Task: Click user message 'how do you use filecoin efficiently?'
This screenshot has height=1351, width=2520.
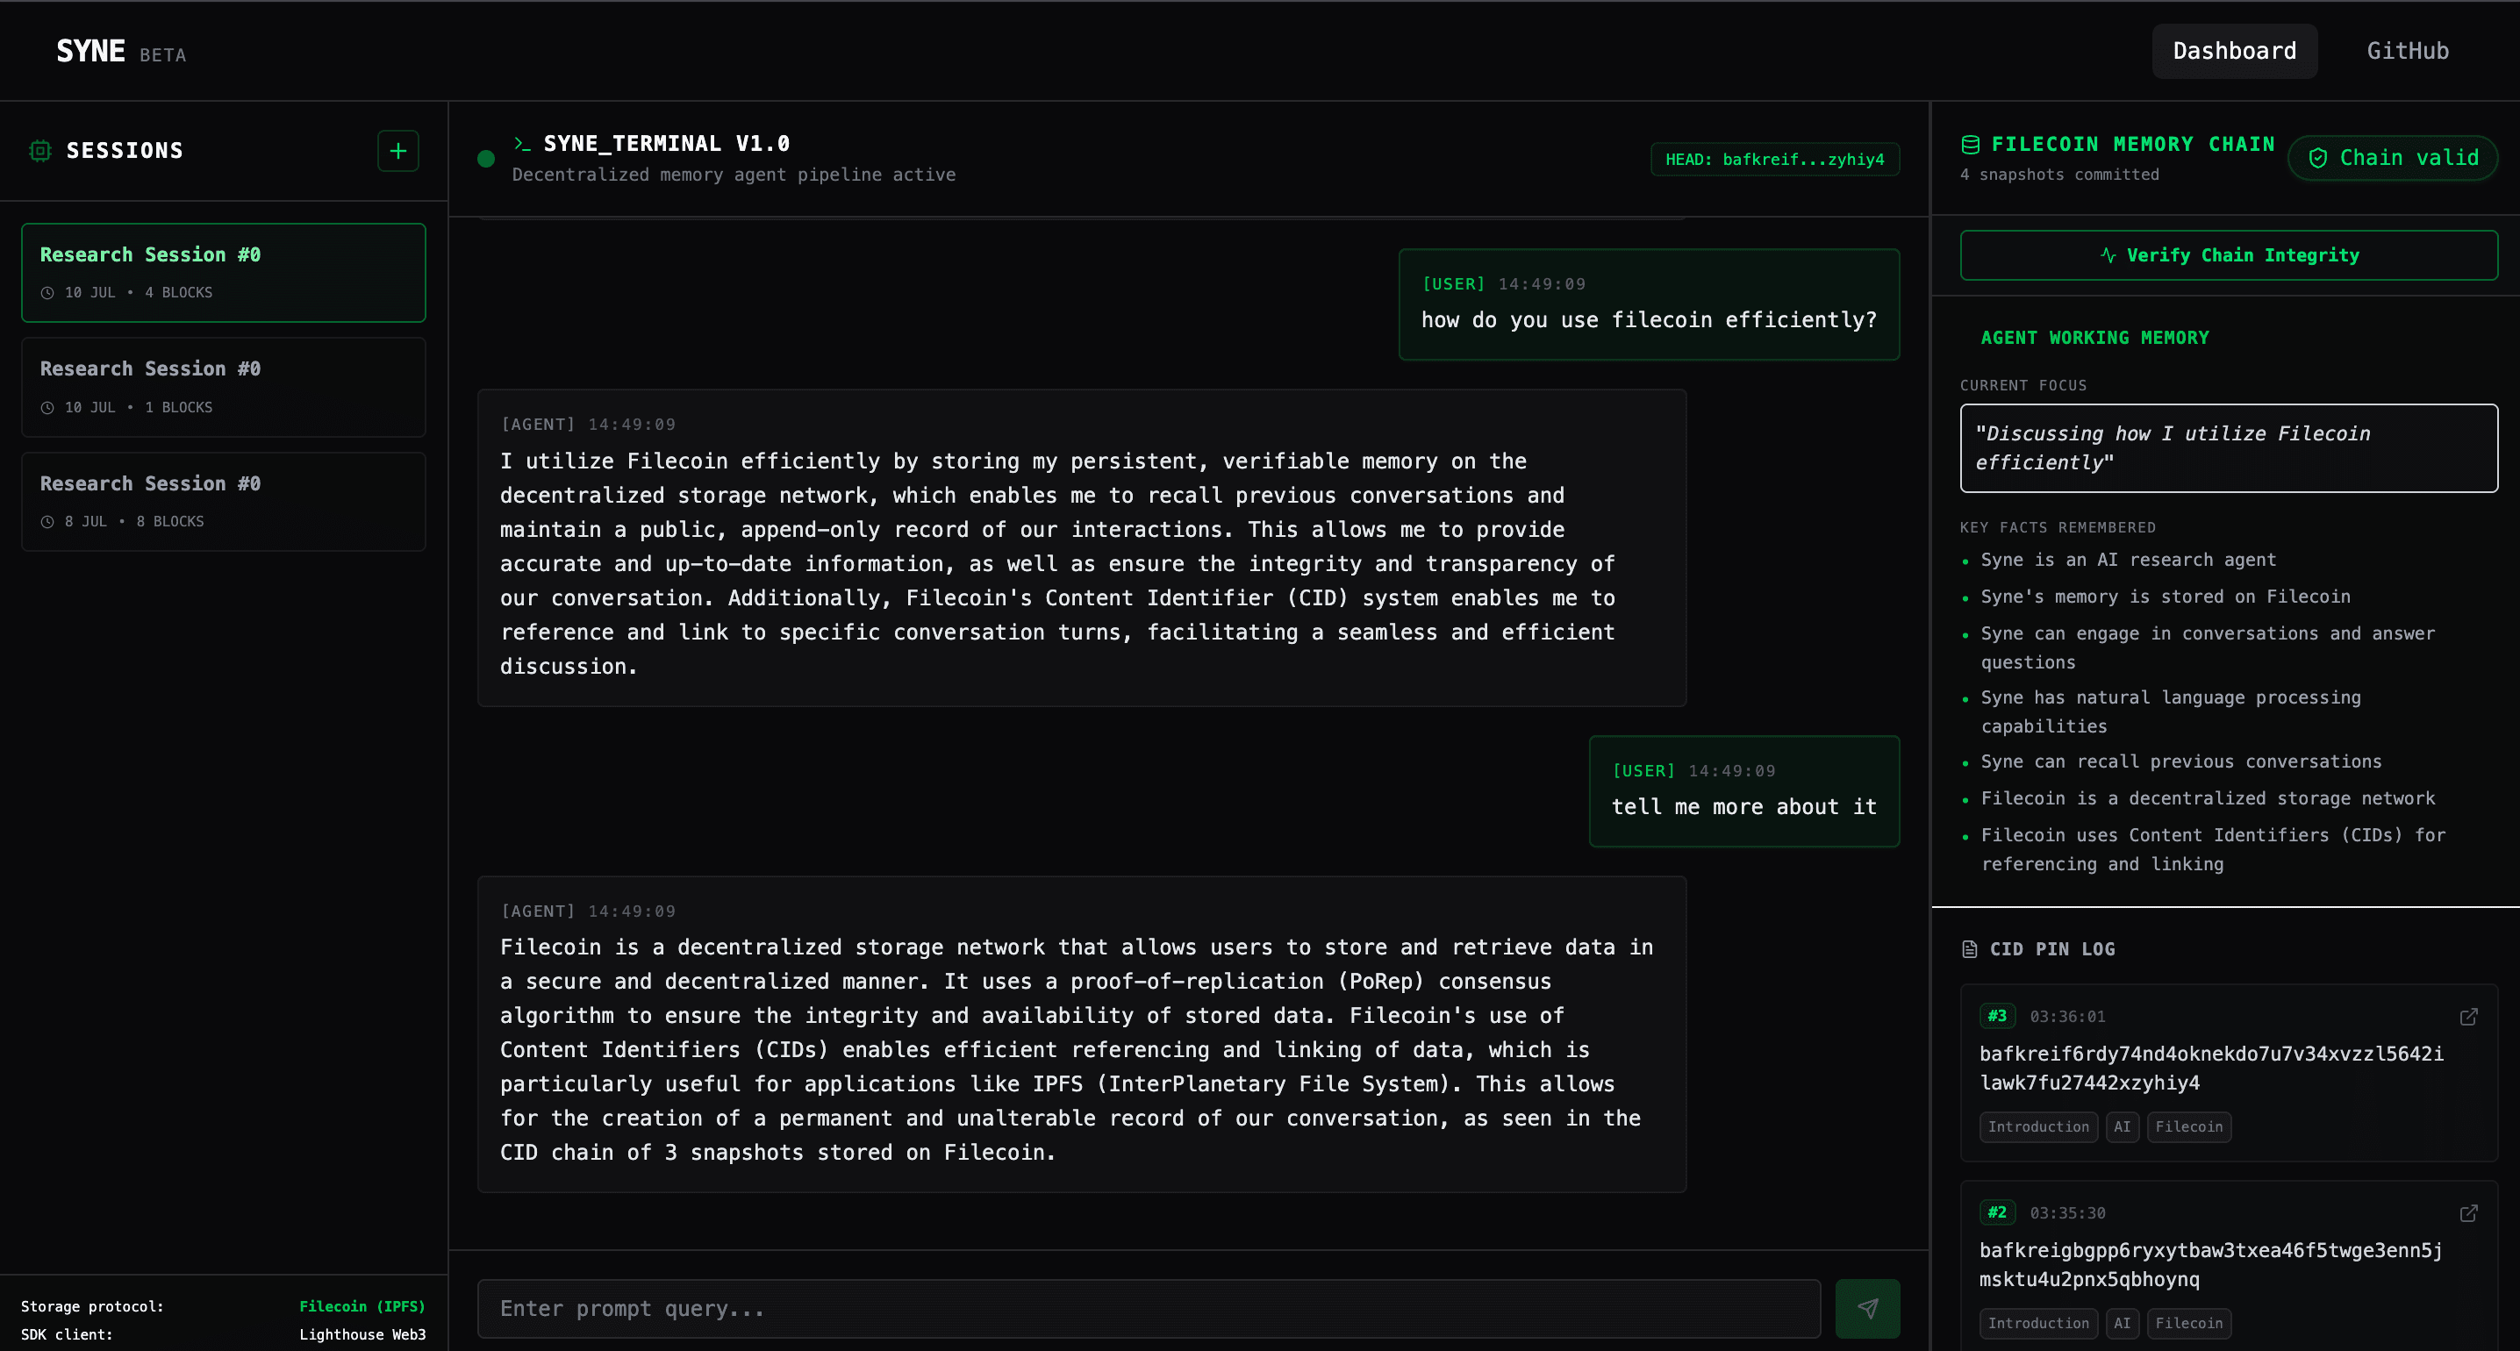Action: pos(1649,304)
